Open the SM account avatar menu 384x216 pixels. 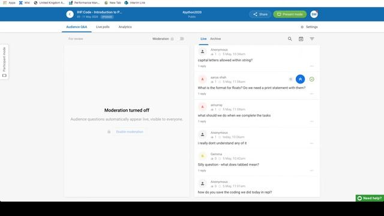coord(314,14)
